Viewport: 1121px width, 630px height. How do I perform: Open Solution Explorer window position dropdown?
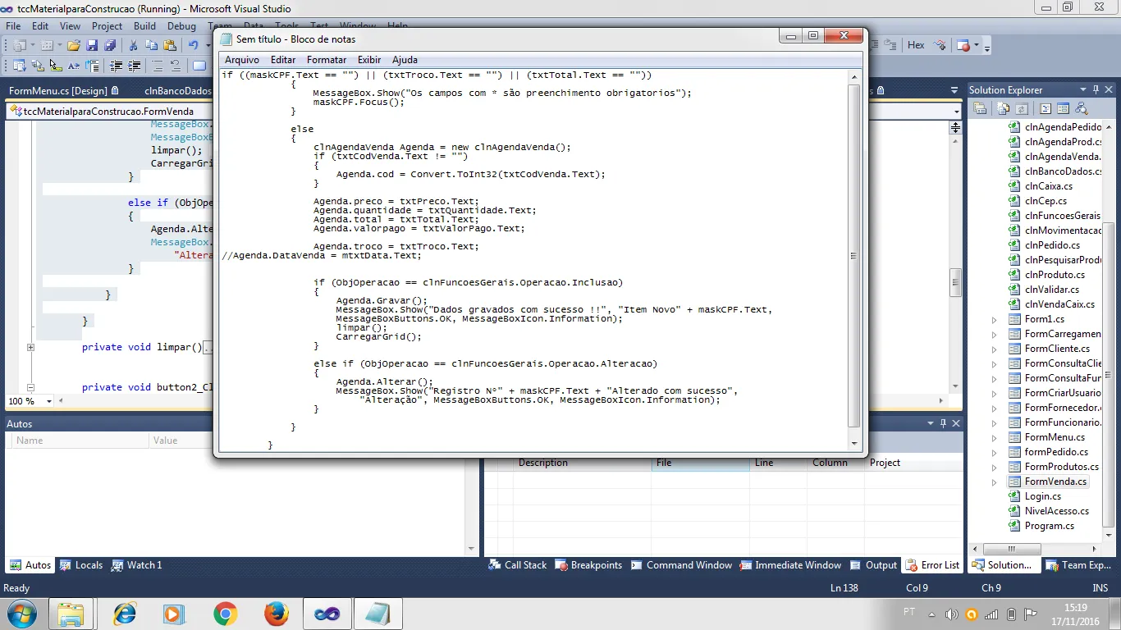pos(1083,89)
